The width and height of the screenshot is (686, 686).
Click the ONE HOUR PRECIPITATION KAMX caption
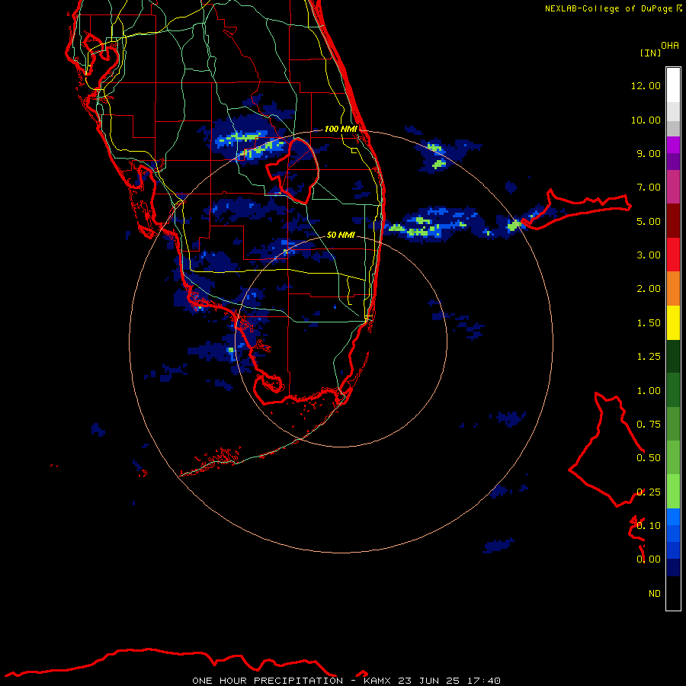(x=346, y=681)
